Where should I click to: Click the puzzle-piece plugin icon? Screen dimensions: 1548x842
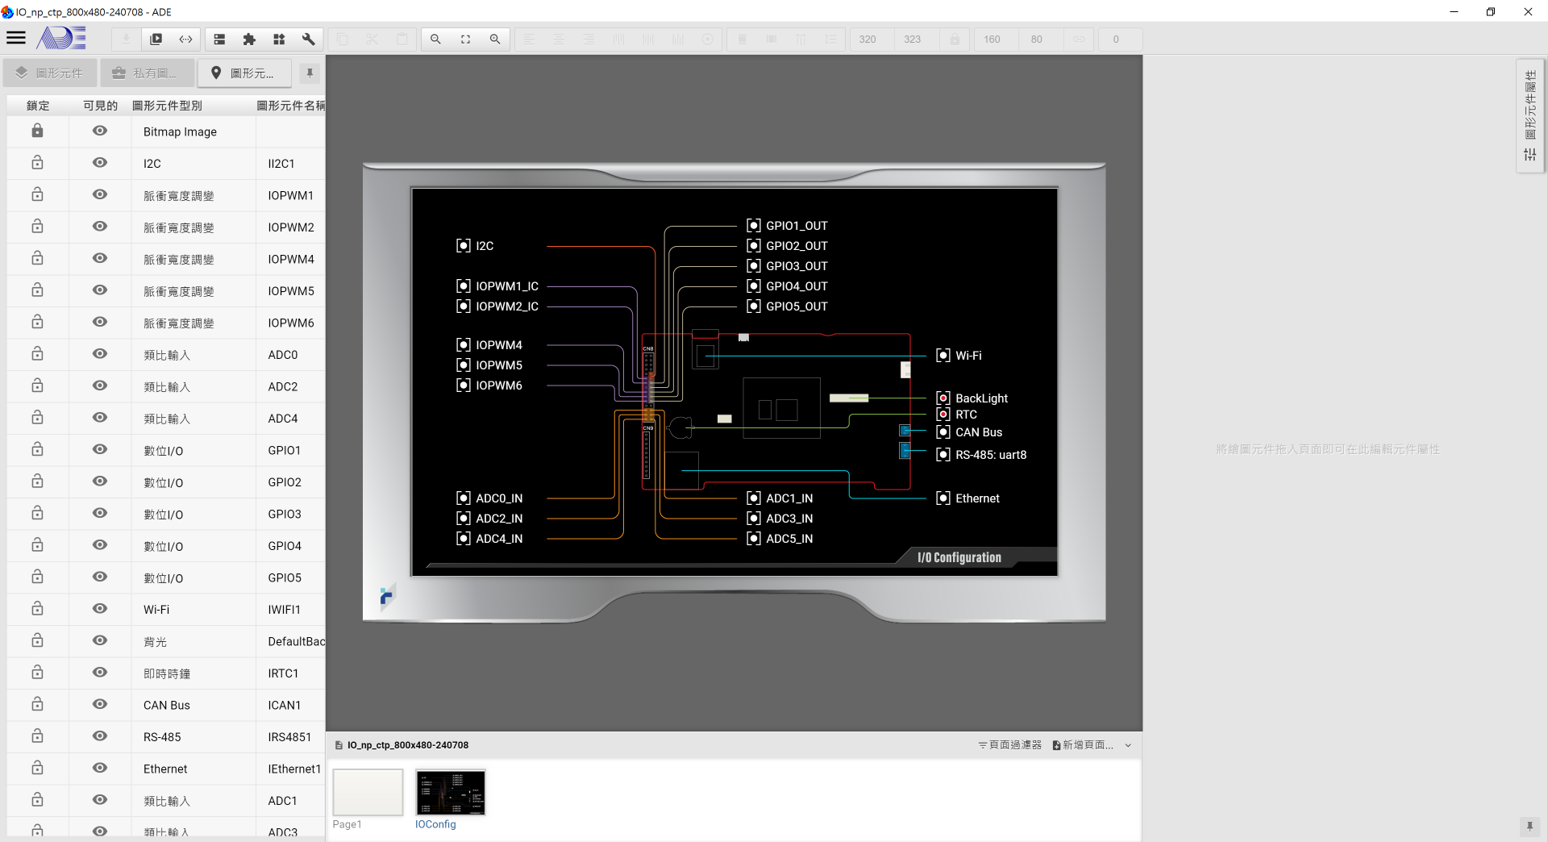point(249,39)
